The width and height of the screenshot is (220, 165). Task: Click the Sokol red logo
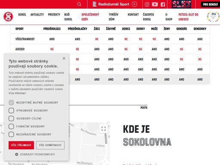(8, 17)
